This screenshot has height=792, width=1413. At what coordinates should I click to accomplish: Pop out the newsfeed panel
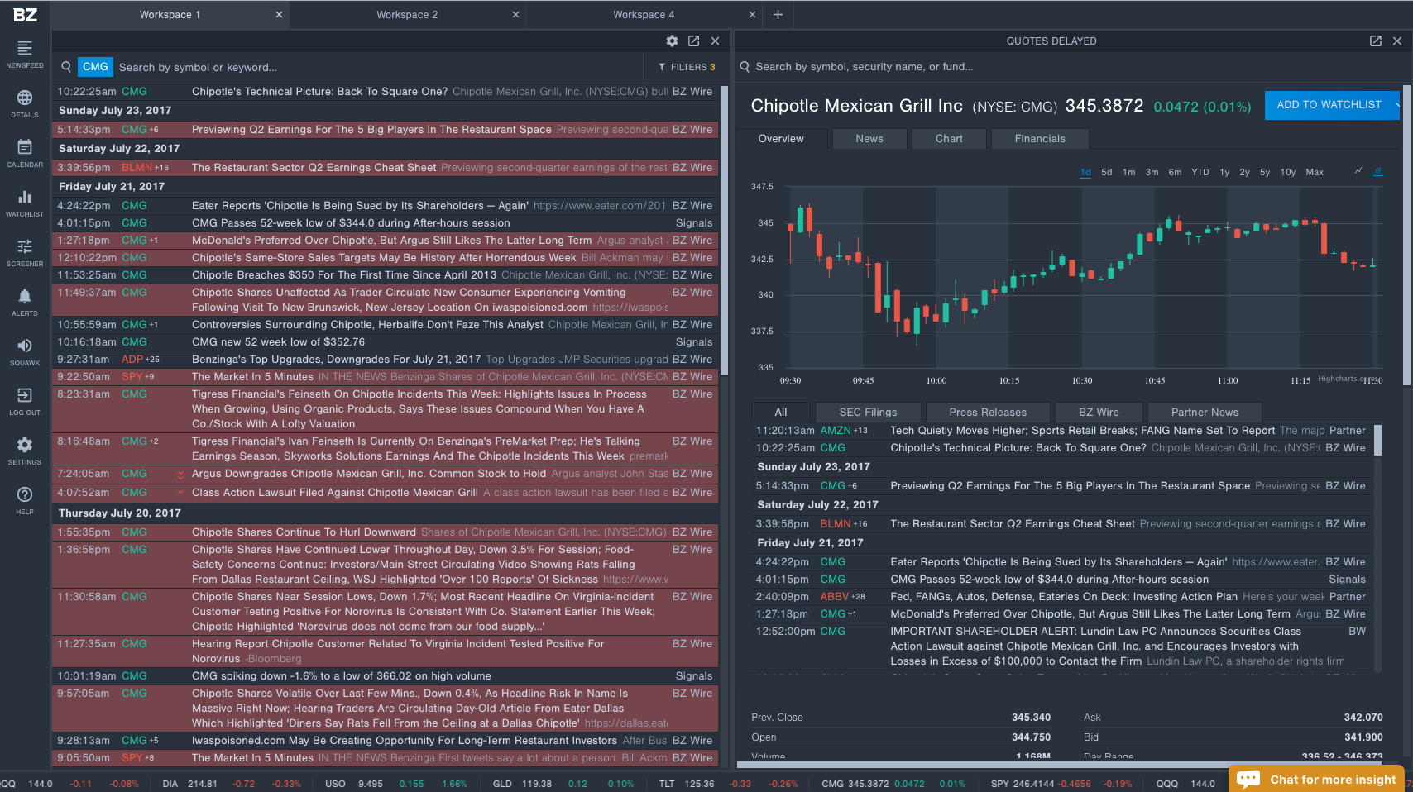point(693,41)
